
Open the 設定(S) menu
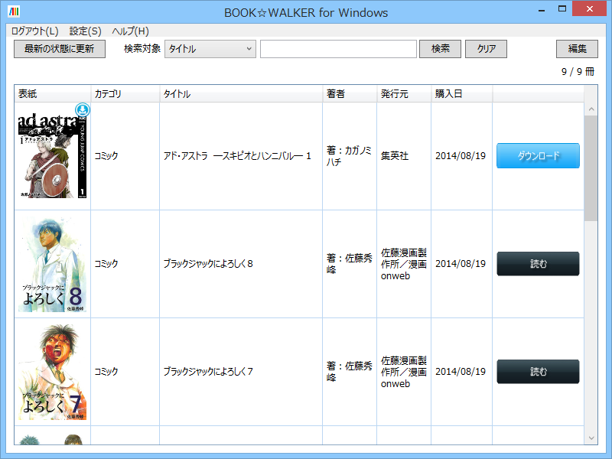coord(85,31)
